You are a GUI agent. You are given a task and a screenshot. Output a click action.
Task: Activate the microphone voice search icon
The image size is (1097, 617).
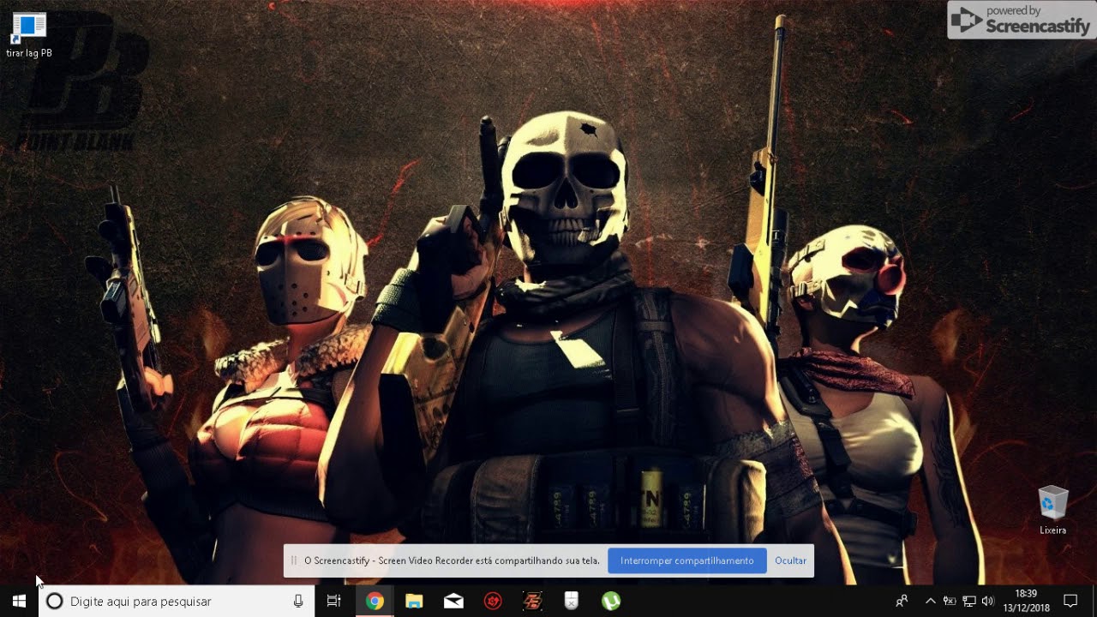[x=298, y=601]
